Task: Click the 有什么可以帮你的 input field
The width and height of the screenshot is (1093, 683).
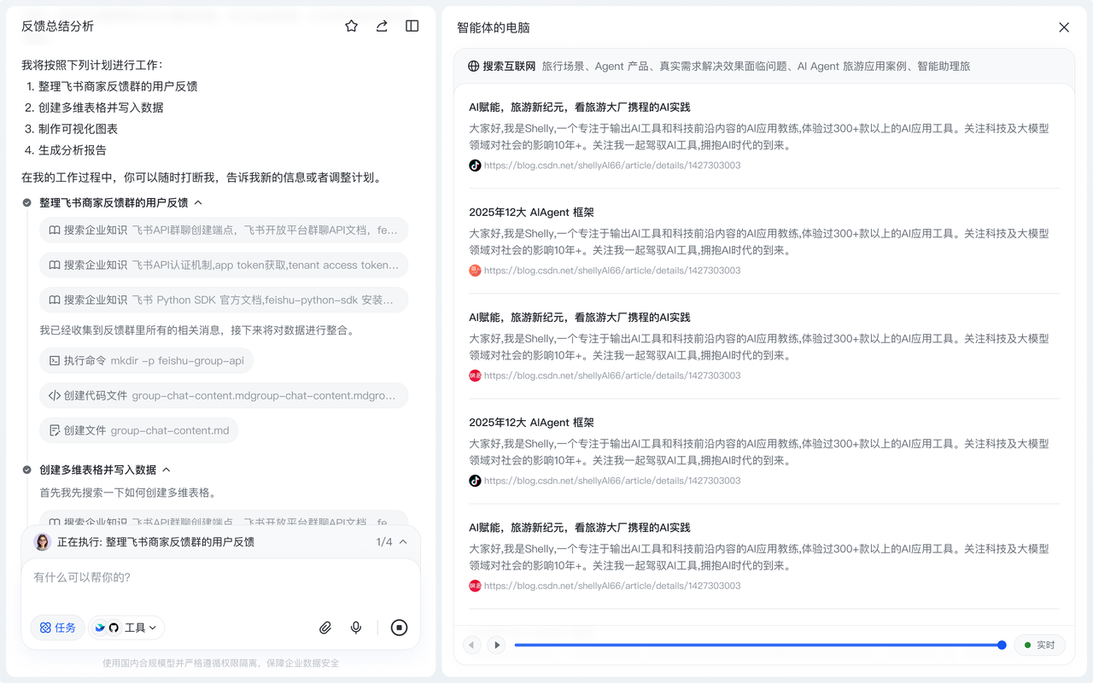Action: pos(220,578)
